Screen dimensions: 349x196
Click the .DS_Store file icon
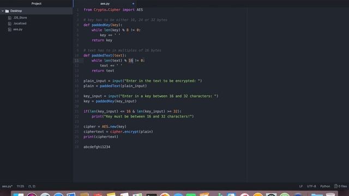pos(10,18)
